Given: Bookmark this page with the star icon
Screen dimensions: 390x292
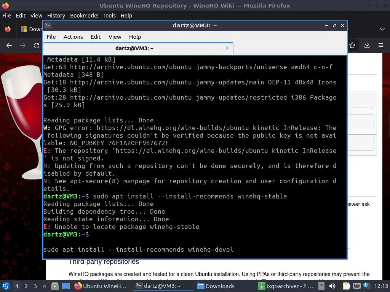Looking at the screenshot, I should coord(352,46).
